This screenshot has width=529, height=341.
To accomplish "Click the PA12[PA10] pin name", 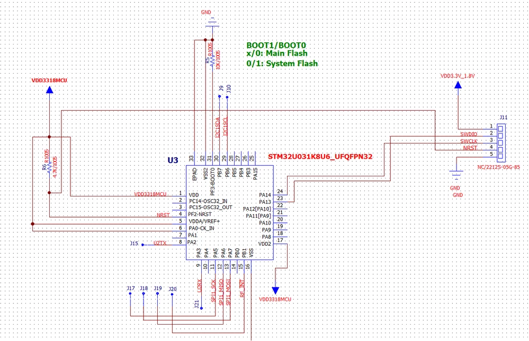I will click(257, 209).
